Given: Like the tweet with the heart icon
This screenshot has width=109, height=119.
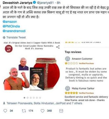Looking at the screenshot, I should pyautogui.click(x=43, y=111).
